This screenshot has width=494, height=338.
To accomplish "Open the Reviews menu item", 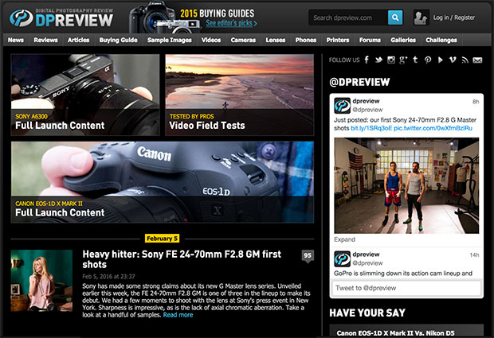I will (x=45, y=40).
